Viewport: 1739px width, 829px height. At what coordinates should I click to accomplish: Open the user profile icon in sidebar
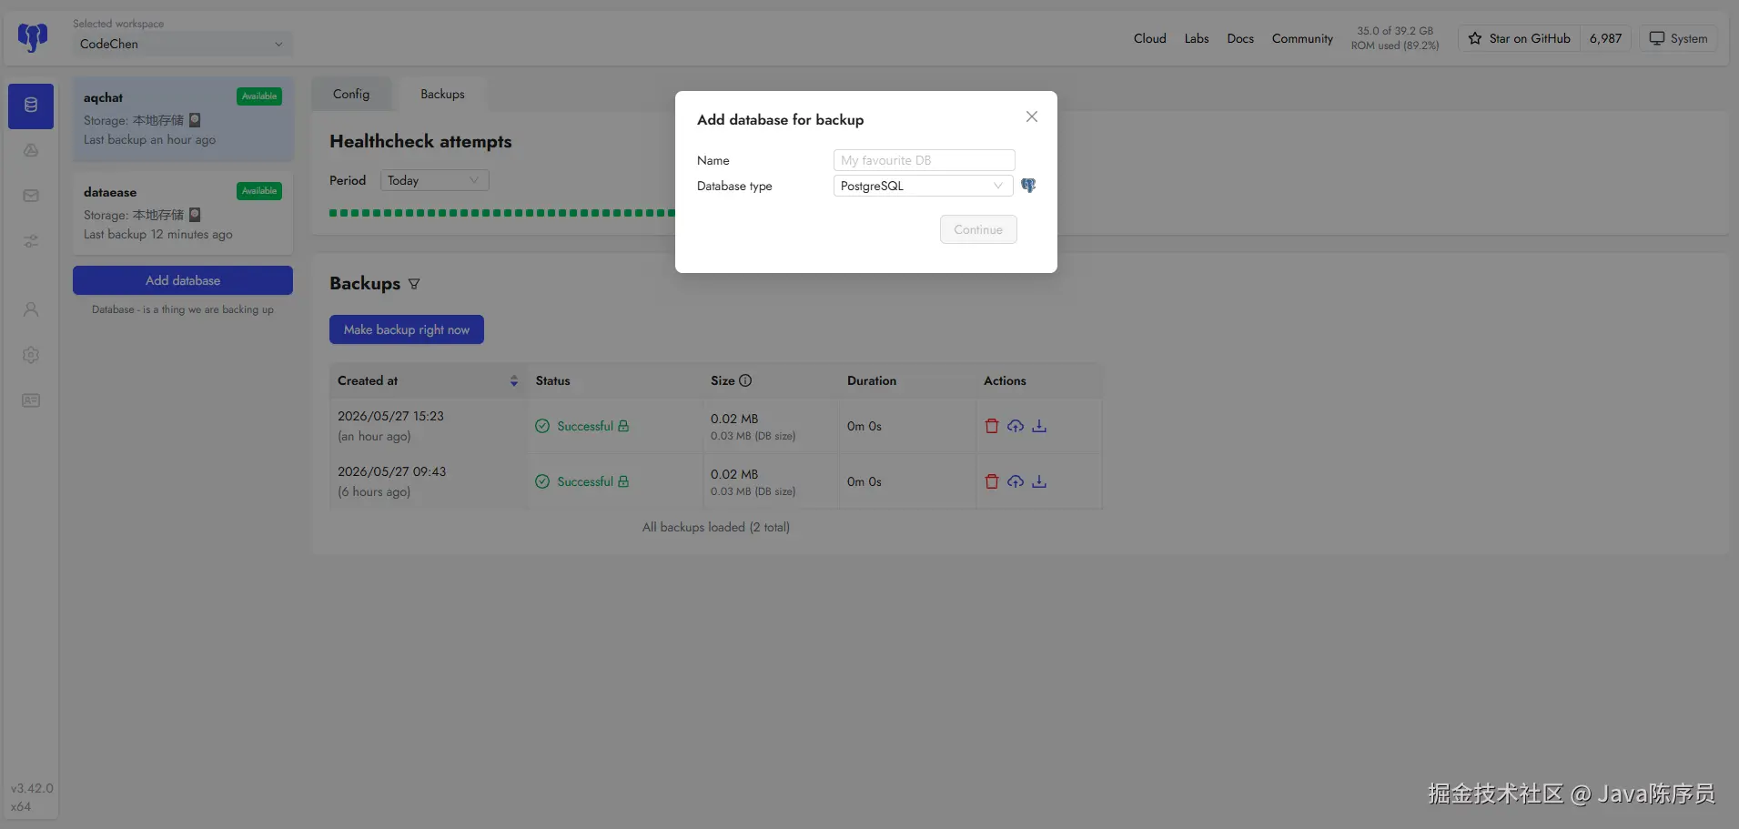pos(31,309)
